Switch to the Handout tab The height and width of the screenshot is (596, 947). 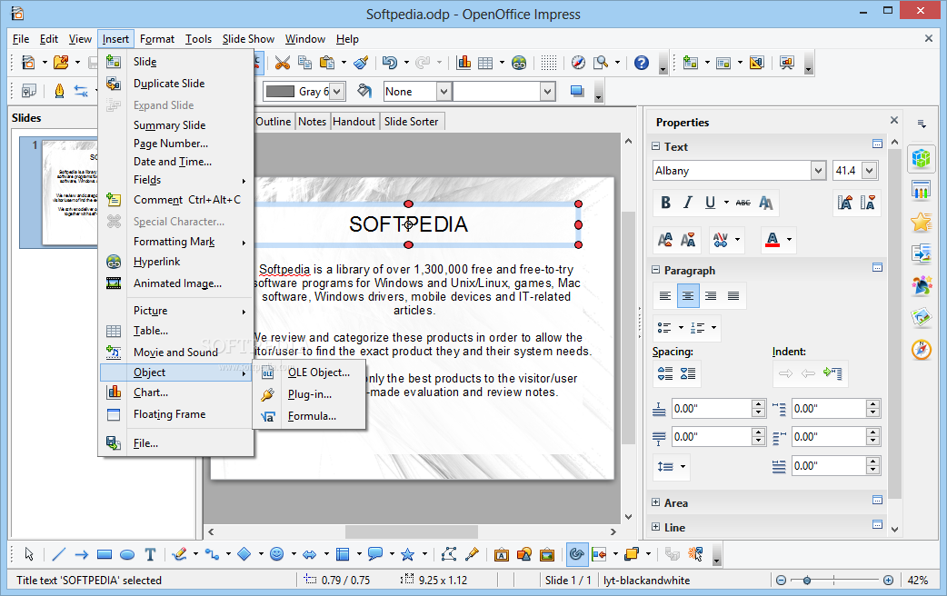pos(354,122)
